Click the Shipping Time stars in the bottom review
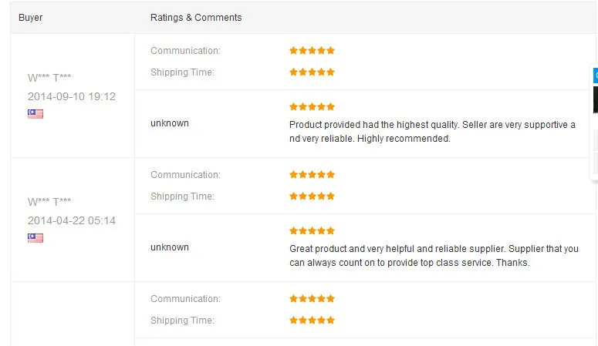This screenshot has height=346, width=598. (312, 321)
